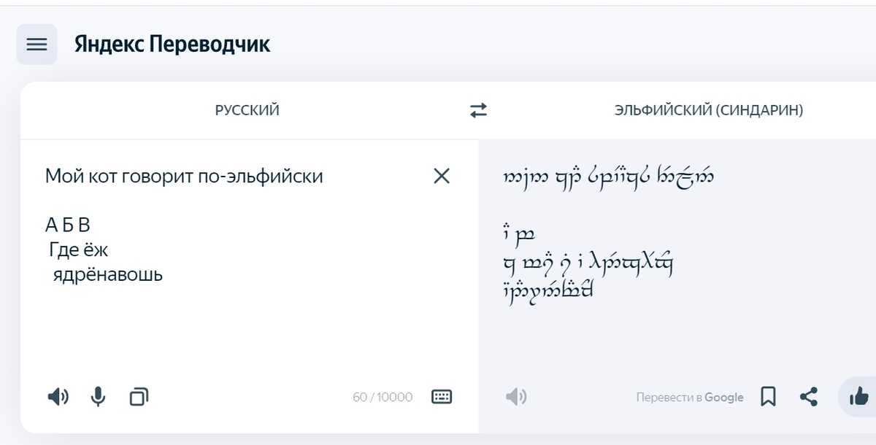Viewport: 876px width, 445px height.
Task: Click the line 'ядрёнавошь' in the source text
Action: (108, 275)
